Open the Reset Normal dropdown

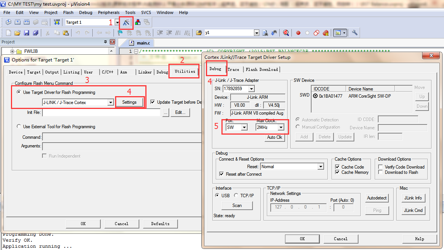click(321, 167)
